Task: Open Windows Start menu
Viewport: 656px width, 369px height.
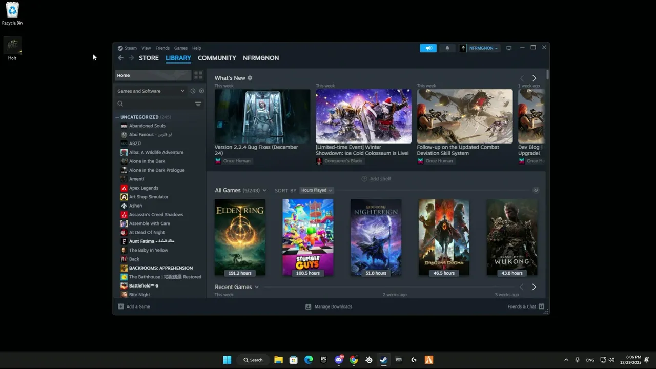Action: point(227,360)
